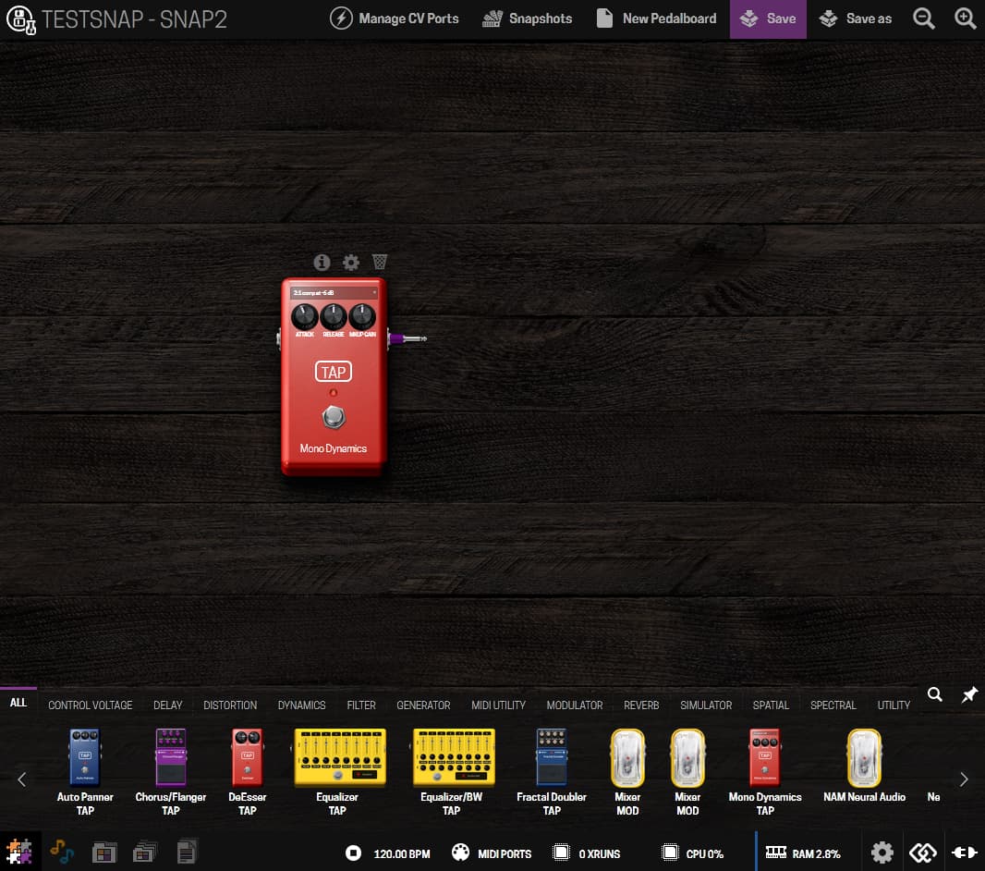This screenshot has height=871, width=985.
Task: Click the 0 XRUNS indicator
Action: [586, 853]
